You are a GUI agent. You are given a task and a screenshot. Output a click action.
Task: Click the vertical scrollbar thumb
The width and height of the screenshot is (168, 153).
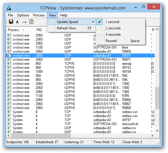point(157,98)
